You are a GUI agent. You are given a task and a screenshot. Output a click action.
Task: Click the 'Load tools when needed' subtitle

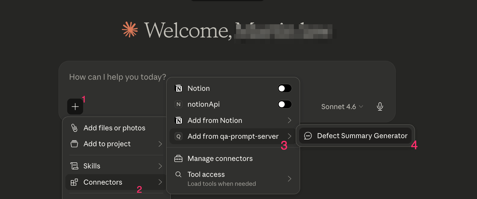tap(222, 184)
